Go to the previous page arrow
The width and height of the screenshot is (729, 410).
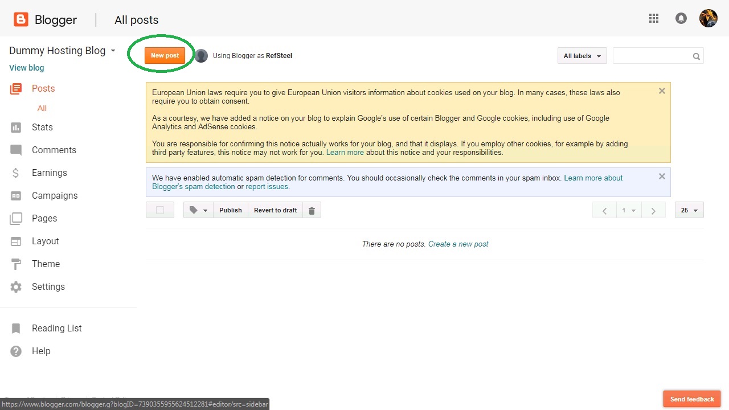pyautogui.click(x=604, y=211)
